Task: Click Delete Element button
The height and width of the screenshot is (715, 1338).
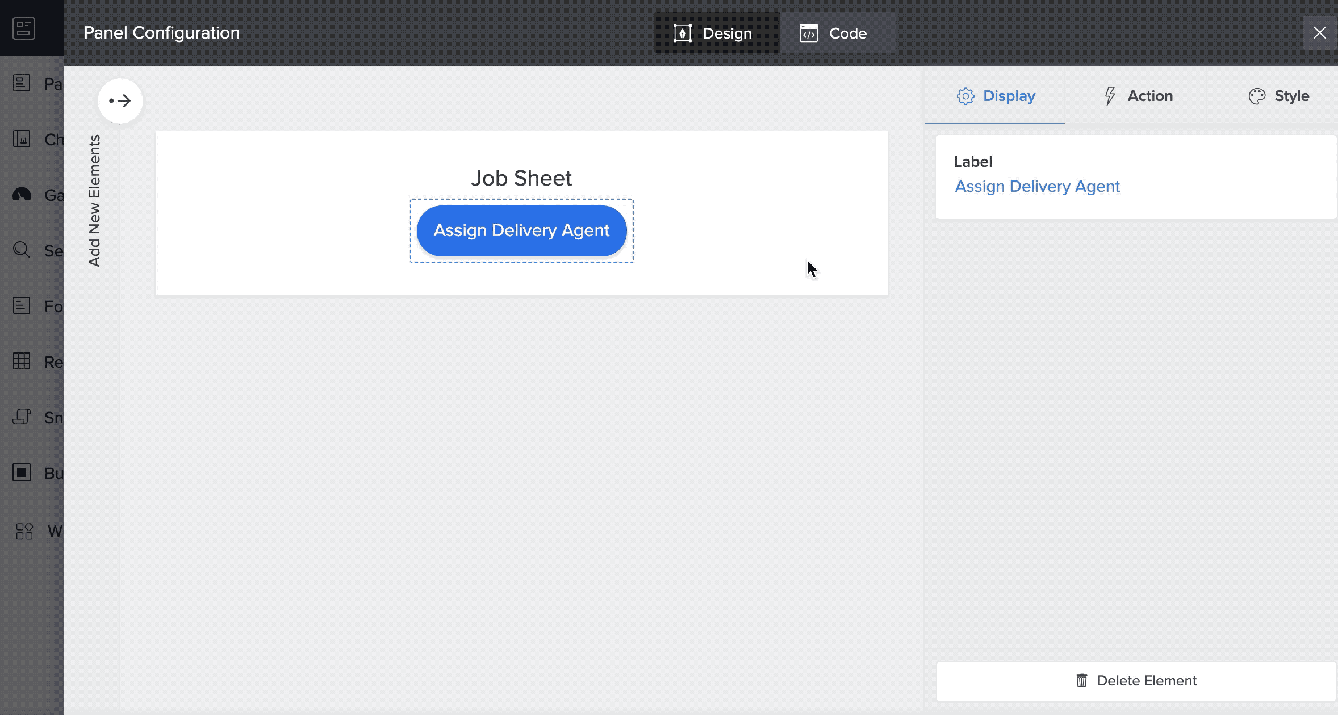Action: 1136,680
